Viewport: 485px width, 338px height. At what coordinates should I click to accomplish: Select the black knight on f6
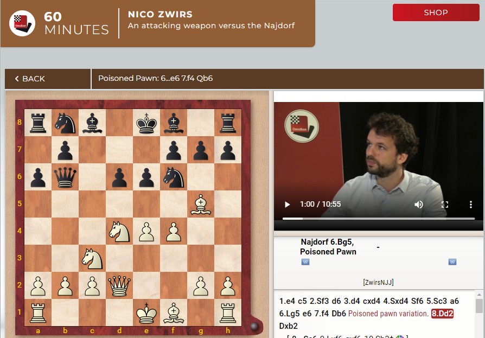point(174,177)
